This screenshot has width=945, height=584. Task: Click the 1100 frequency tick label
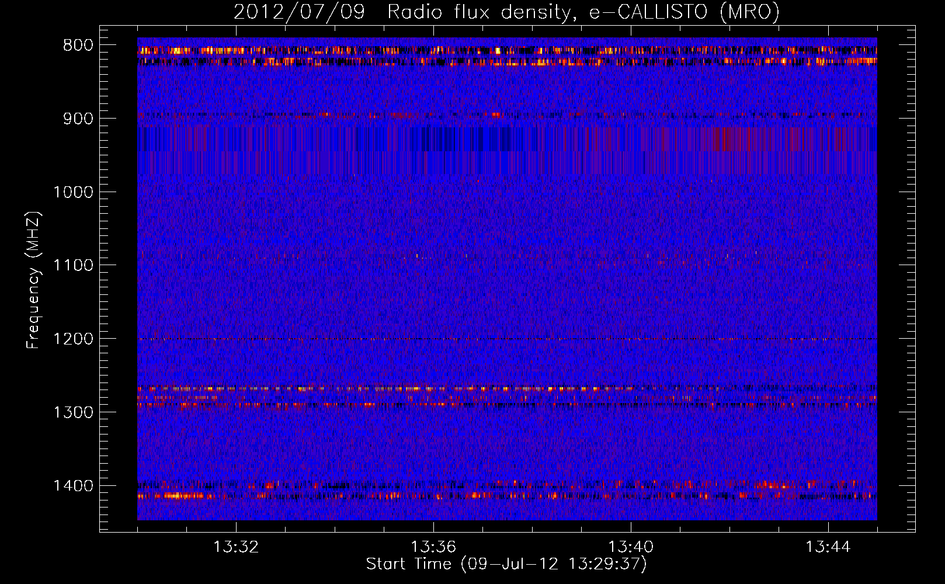click(x=74, y=266)
